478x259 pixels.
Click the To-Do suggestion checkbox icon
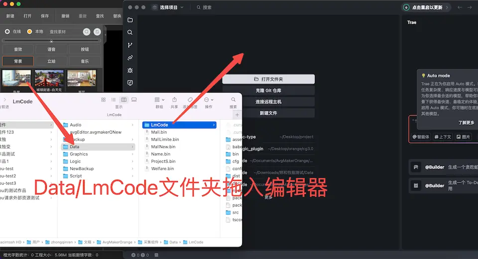[416, 185]
